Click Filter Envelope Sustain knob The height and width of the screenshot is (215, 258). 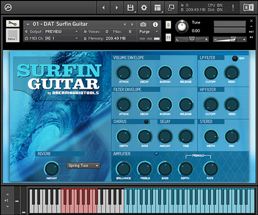tap(165, 105)
